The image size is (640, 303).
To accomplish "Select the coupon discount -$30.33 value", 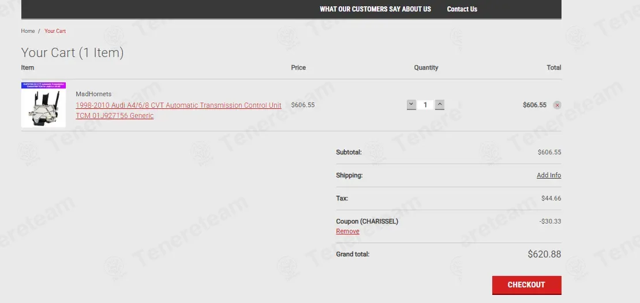I will [550, 222].
